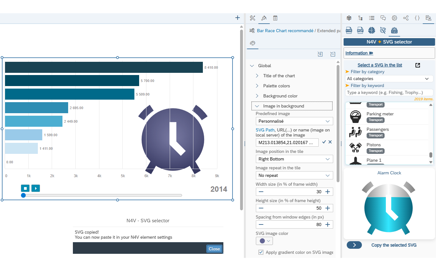Open the SVG image color swatch picker
The image size is (436, 262).
tap(264, 241)
